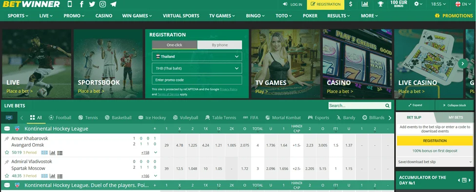Viewport: 476px width, 192px height.
Task: Open the TV GAMES banner thumbnail
Action: tap(286, 64)
